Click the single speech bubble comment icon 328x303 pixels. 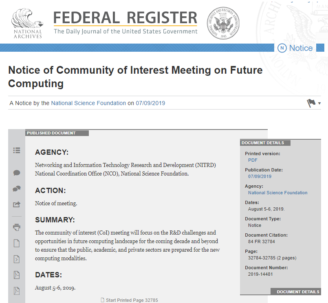point(17,173)
